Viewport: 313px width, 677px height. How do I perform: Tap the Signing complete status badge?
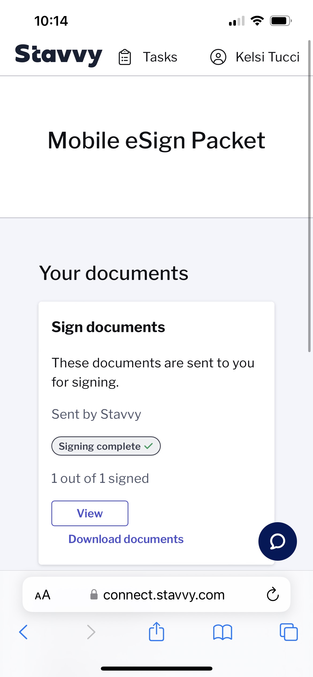tap(106, 446)
